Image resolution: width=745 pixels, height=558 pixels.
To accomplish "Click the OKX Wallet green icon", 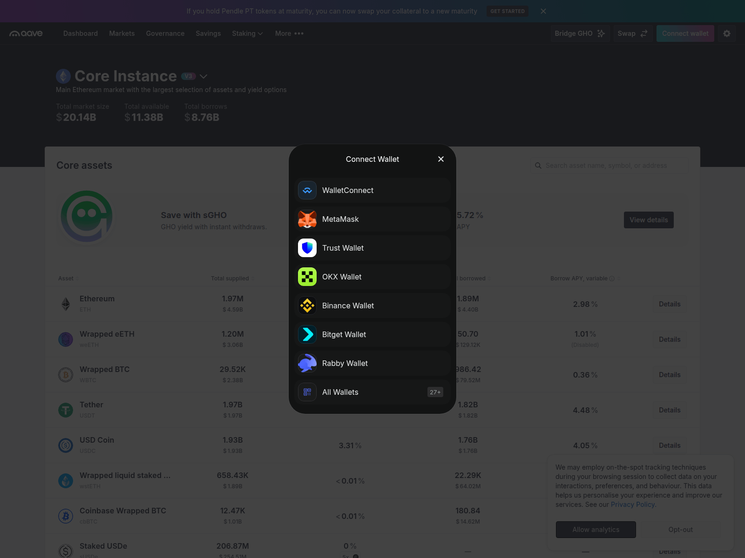I will [x=307, y=277].
